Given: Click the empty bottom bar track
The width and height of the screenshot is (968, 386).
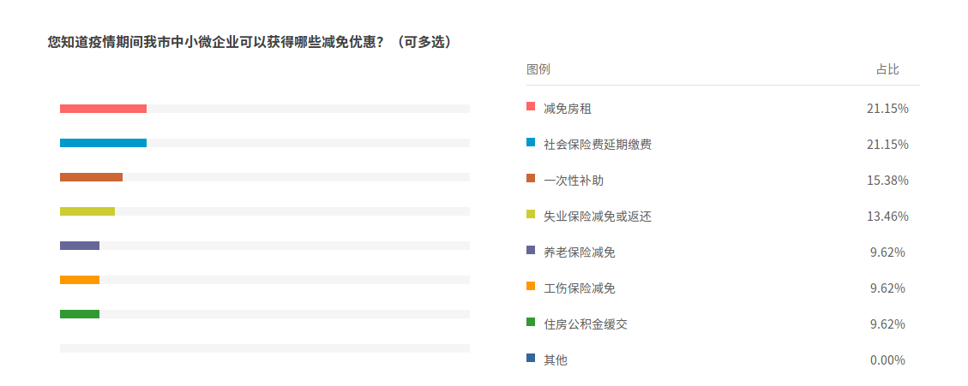Looking at the screenshot, I should click(x=264, y=348).
